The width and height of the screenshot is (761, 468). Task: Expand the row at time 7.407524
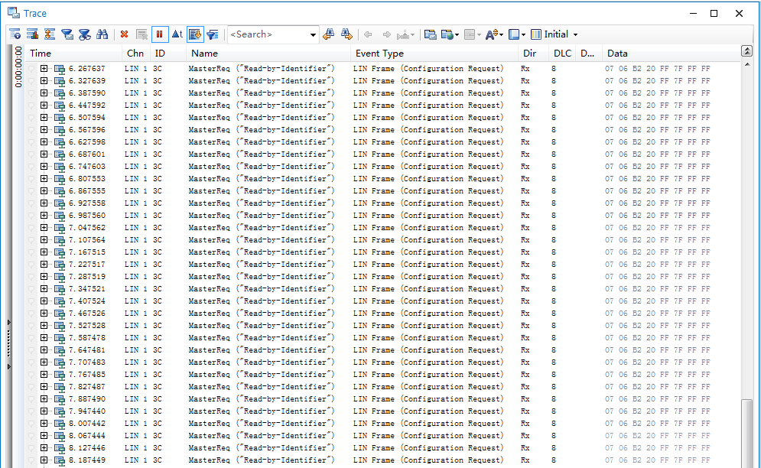point(44,301)
